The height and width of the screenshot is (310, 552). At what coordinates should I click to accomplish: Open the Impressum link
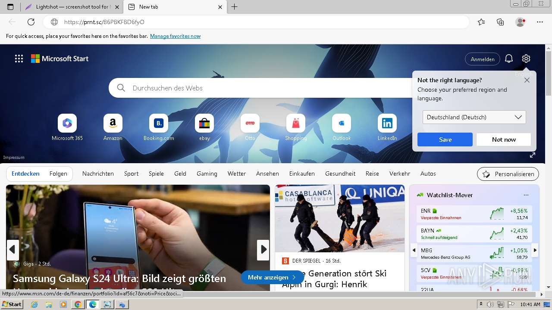click(14, 158)
